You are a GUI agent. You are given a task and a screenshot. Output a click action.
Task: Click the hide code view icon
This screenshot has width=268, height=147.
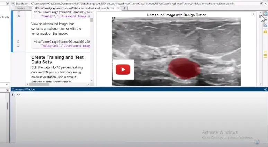pos(265,25)
